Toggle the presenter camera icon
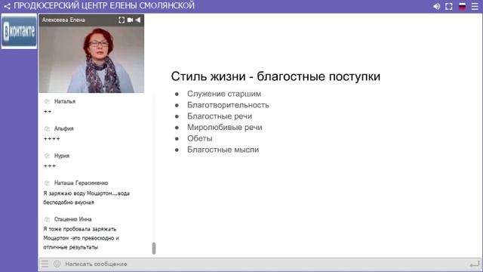 [x=130, y=20]
